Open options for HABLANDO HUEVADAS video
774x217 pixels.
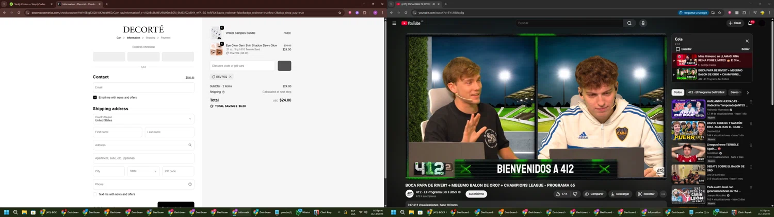[x=751, y=102]
